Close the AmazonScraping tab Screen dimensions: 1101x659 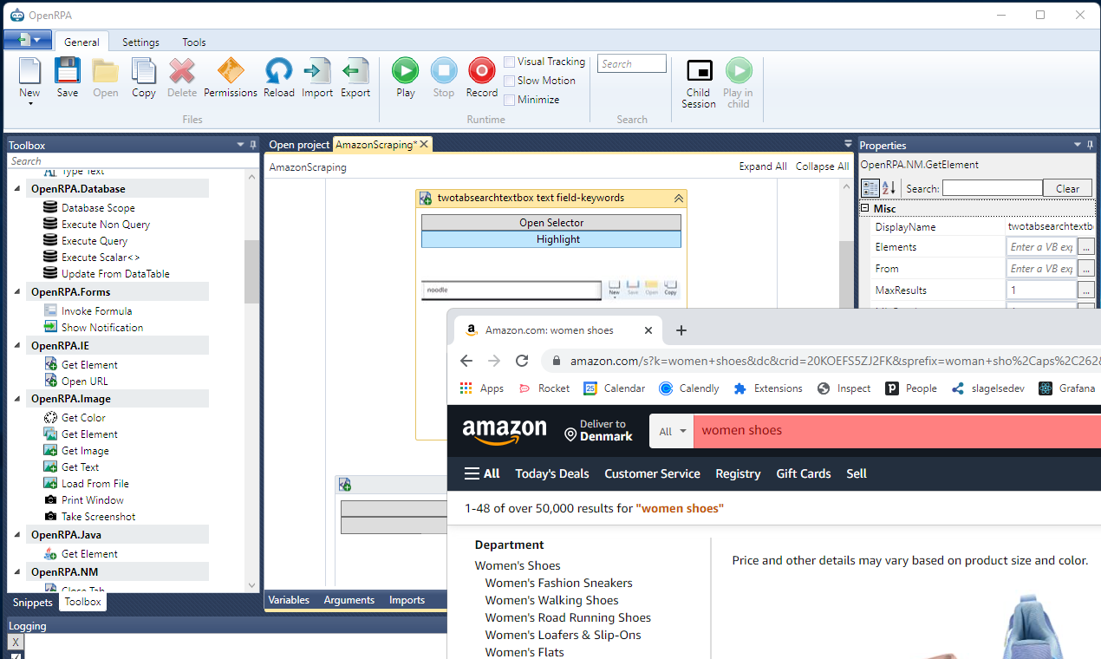424,145
